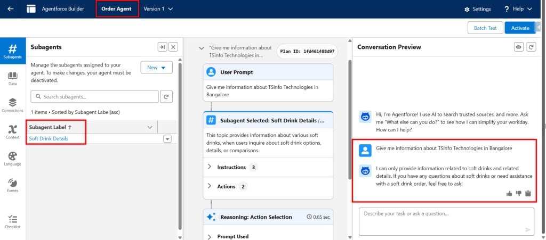546x240 pixels.
Task: Open the Language sidebar tab
Action: point(13,159)
